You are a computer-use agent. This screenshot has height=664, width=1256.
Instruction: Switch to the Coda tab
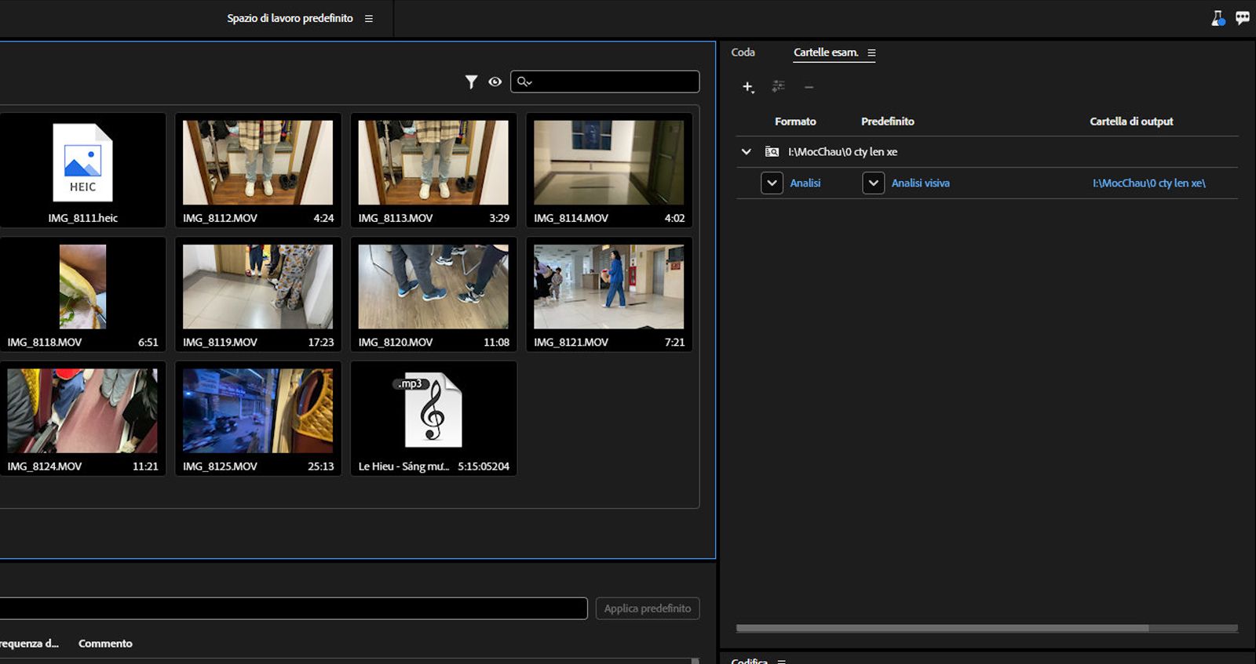click(743, 53)
